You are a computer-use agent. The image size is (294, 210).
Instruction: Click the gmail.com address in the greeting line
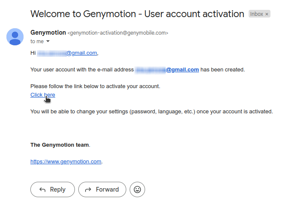(68, 53)
